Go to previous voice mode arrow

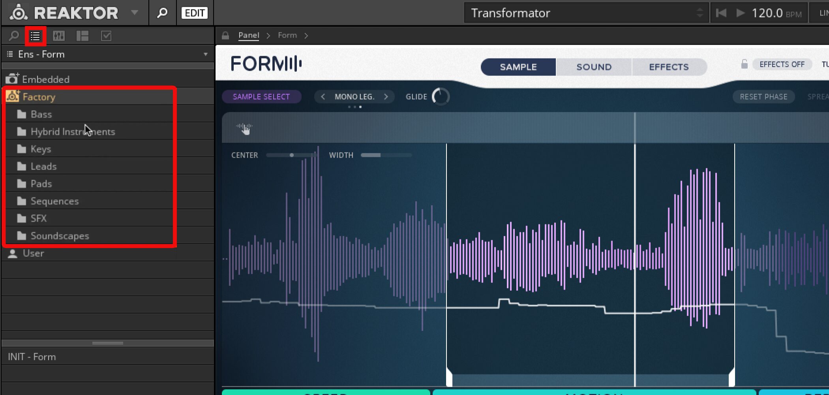pyautogui.click(x=323, y=97)
